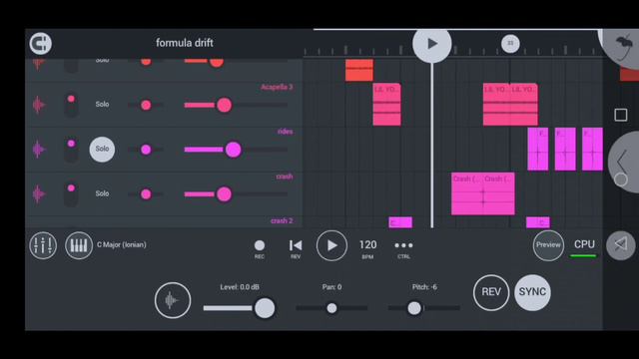Select the Acapella 3 clip before the playhead
This screenshot has height=359, width=639.
386,104
